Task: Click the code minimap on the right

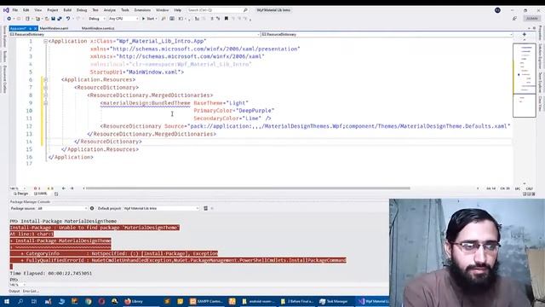Action: (x=525, y=80)
